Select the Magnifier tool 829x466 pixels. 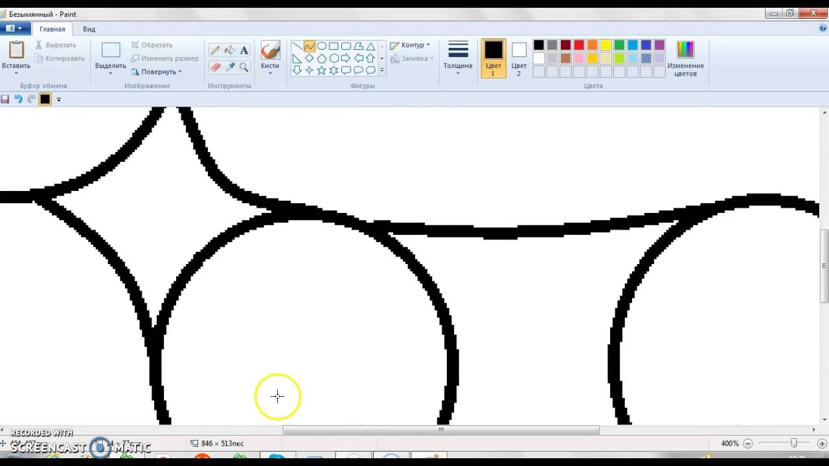tap(244, 67)
